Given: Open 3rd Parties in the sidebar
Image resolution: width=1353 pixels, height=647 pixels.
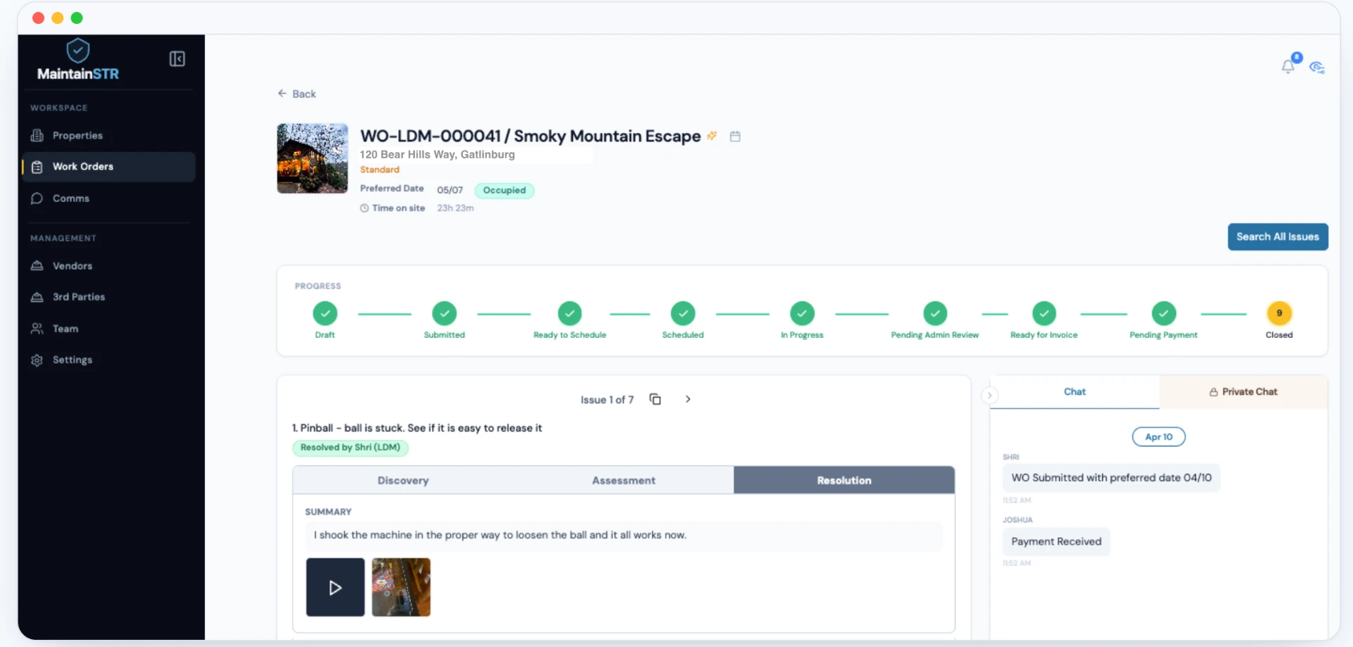Looking at the screenshot, I should tap(109, 297).
